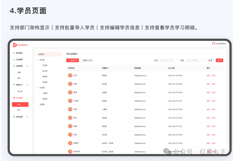Image resolution: width=233 pixels, height=161 pixels.
Task: Open the 线上课 submenu item
Action: [20, 91]
